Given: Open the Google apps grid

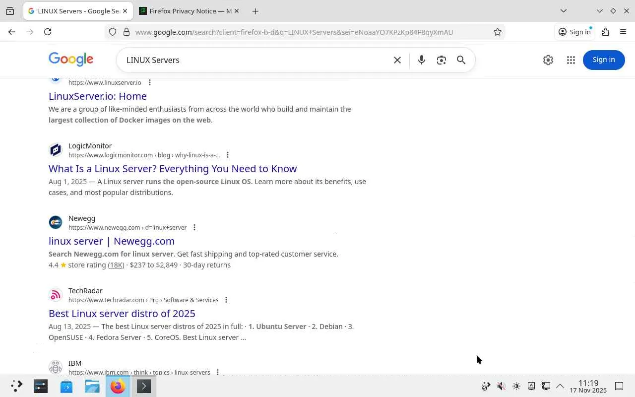Looking at the screenshot, I should point(571,60).
